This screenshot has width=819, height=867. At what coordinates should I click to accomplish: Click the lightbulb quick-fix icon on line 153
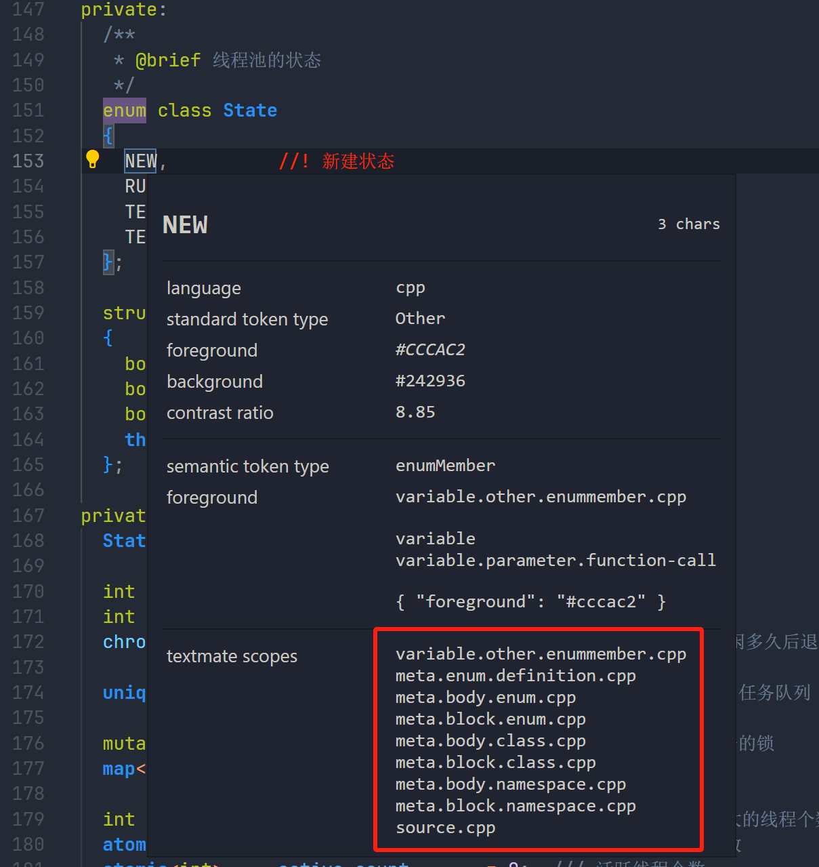[x=93, y=159]
